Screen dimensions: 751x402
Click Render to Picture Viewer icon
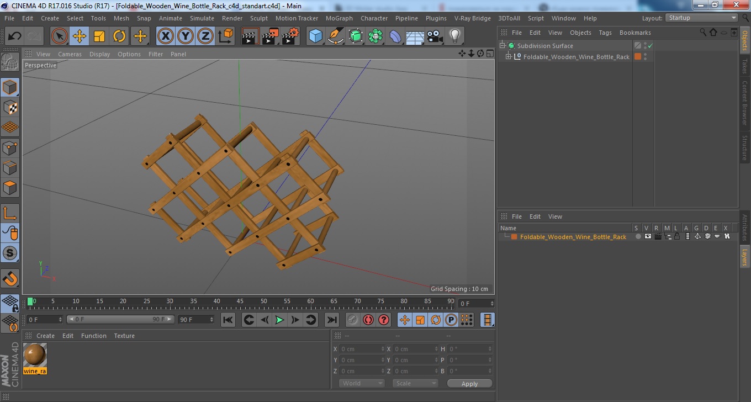tap(271, 36)
